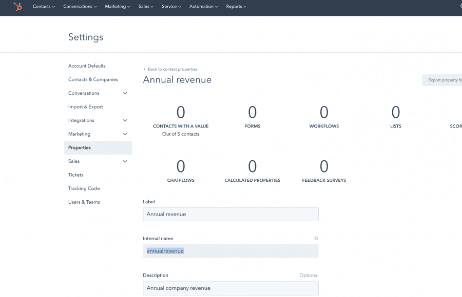Click the HubSpot sprocket logo
This screenshot has width=462, height=297.
tap(18, 7)
